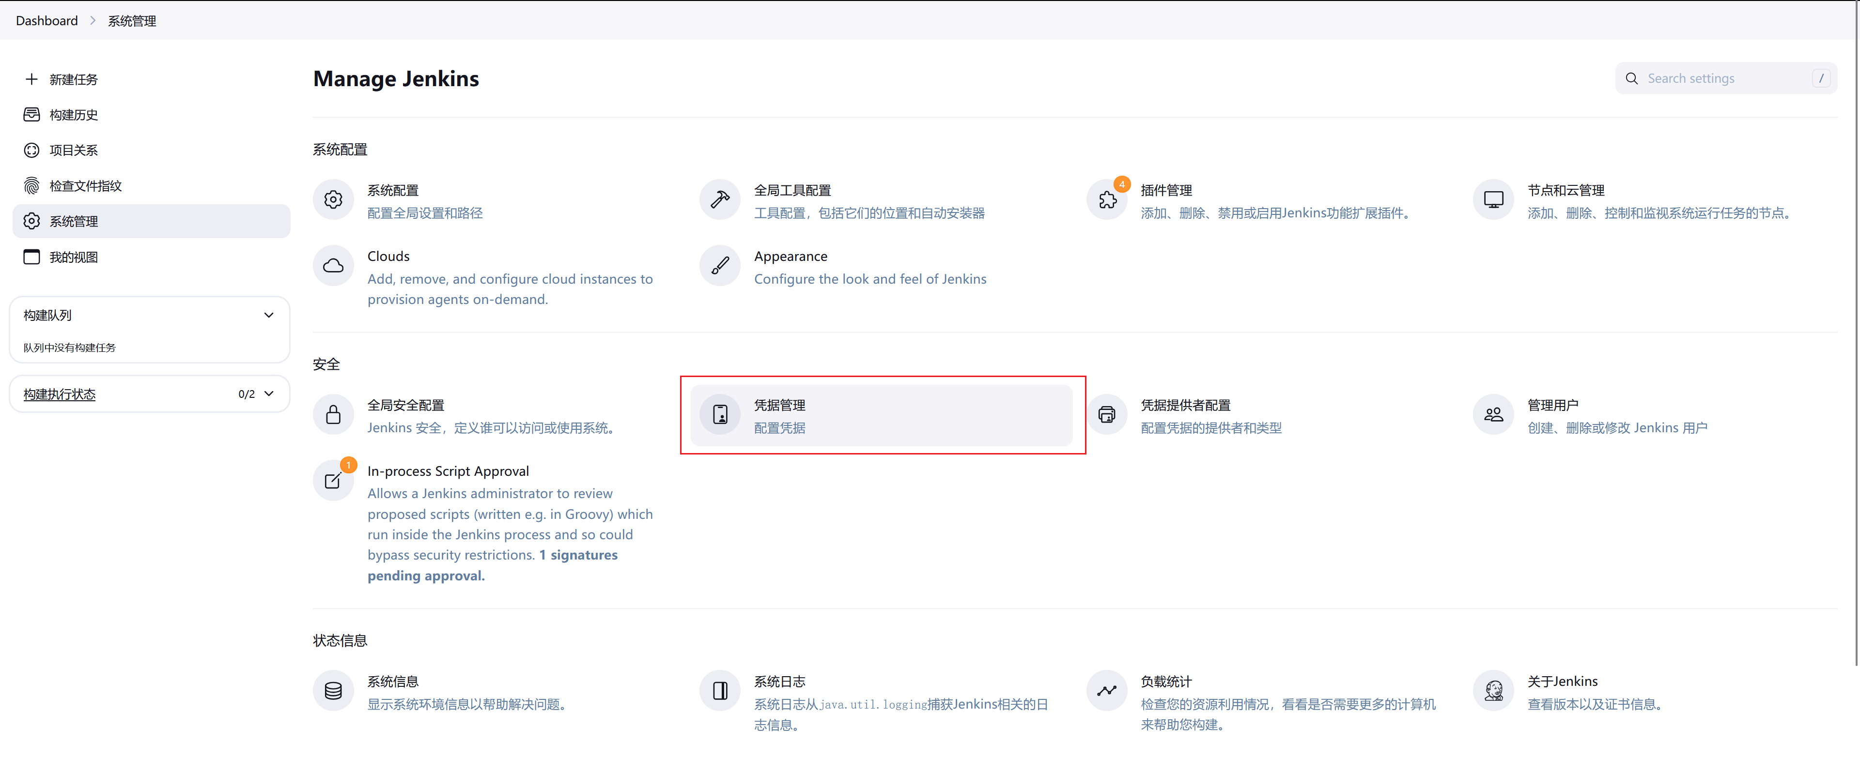Open 系统配置 via its gear icon
The width and height of the screenshot is (1860, 757).
(333, 199)
